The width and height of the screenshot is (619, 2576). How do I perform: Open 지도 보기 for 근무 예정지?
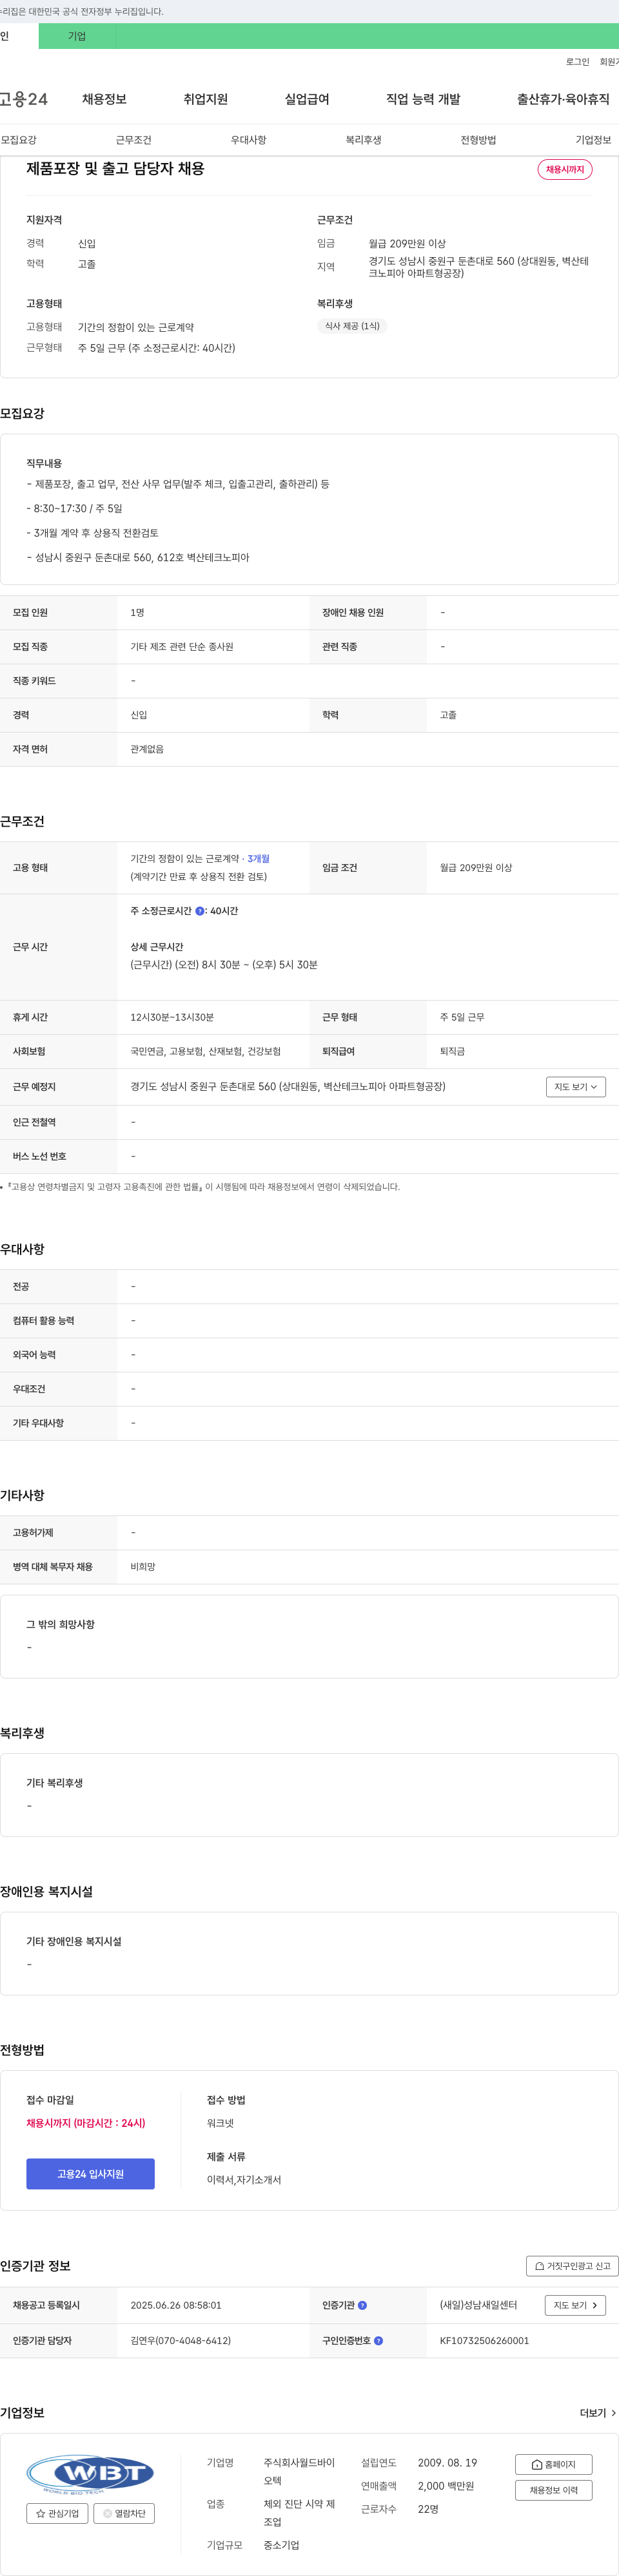(x=576, y=1087)
